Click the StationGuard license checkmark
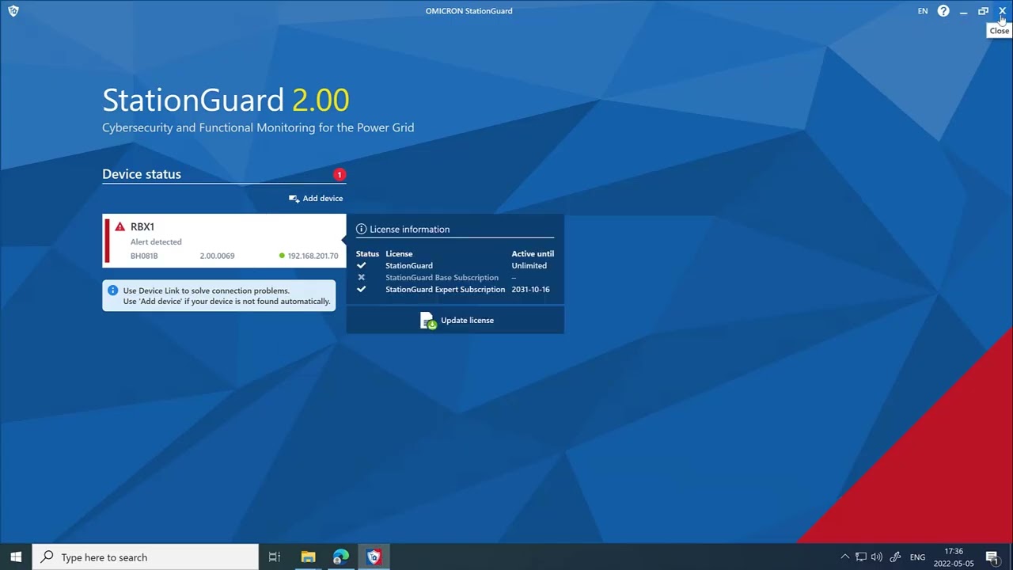Image resolution: width=1013 pixels, height=570 pixels. pos(362,266)
